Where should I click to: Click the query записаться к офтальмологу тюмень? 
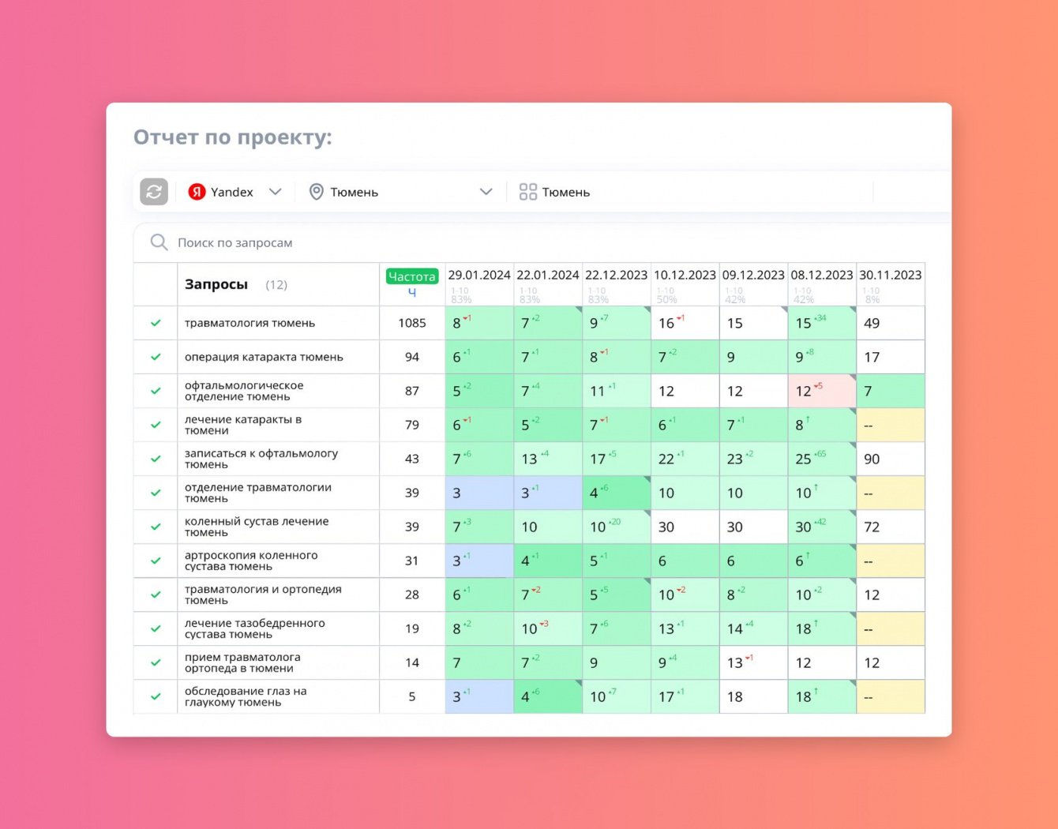[x=261, y=459]
